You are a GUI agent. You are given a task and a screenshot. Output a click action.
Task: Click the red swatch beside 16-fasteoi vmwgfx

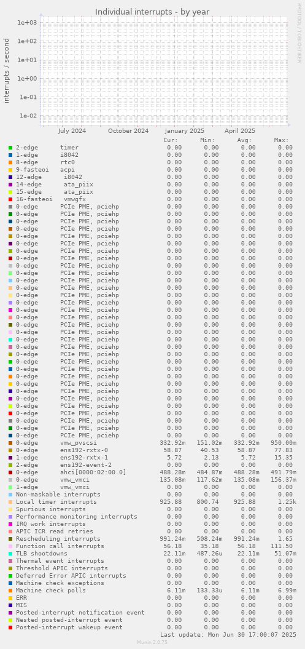click(x=10, y=199)
